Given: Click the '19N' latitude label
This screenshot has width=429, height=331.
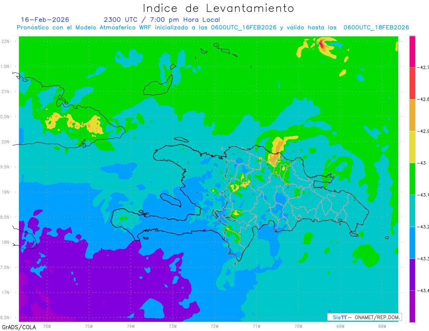Looking at the screenshot, I should pos(5,192).
